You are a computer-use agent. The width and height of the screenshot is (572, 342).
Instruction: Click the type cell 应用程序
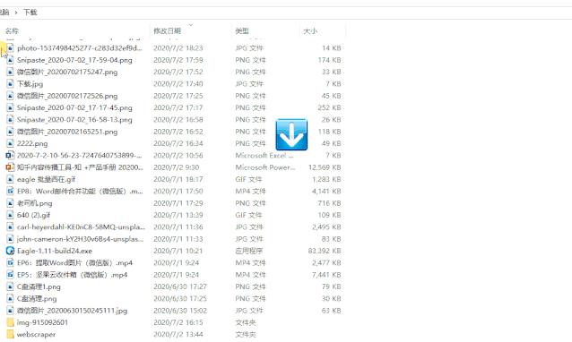click(249, 251)
